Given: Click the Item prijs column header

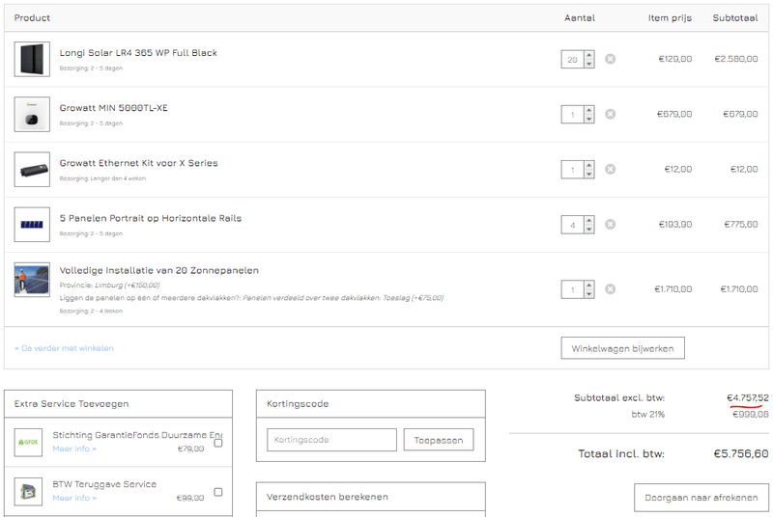Looking at the screenshot, I should coord(670,17).
